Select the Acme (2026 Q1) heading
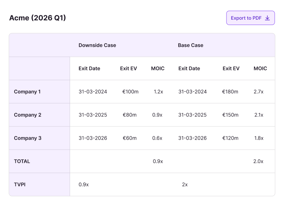Image resolution: width=284 pixels, height=205 pixels. coord(38,18)
